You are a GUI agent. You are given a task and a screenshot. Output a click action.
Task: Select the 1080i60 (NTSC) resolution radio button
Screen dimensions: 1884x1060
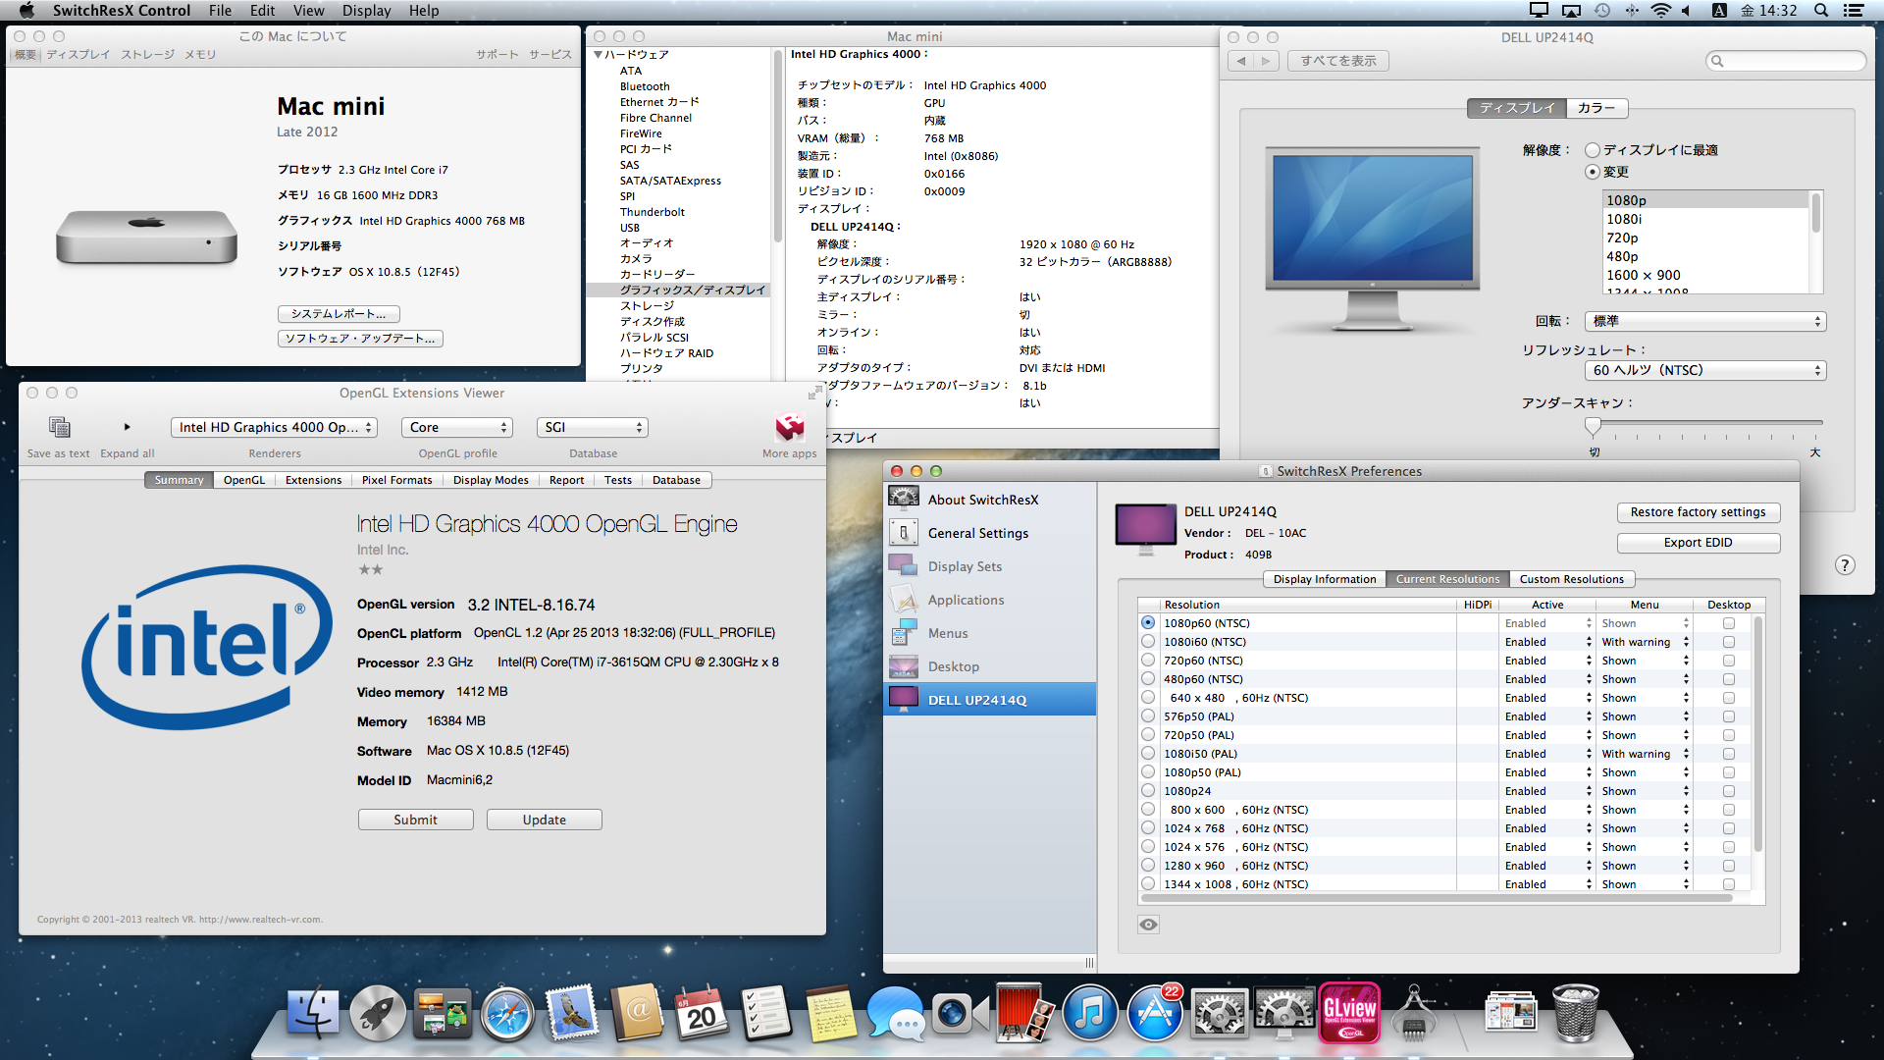1148,642
